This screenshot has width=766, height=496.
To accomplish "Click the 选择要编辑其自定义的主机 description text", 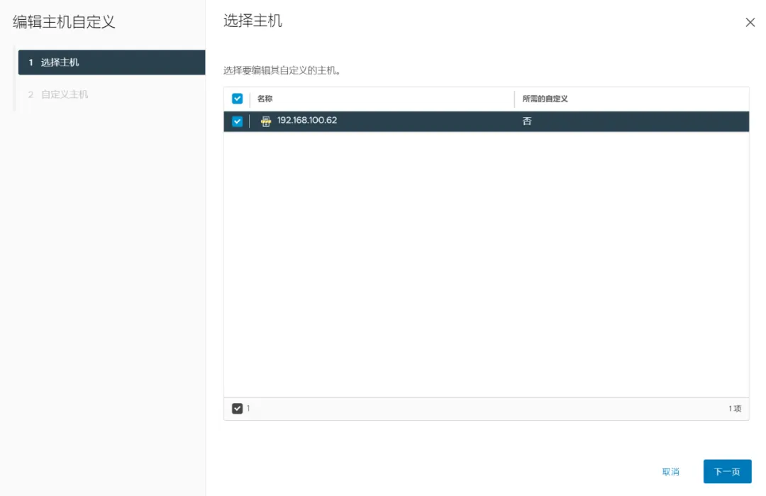I will point(282,71).
